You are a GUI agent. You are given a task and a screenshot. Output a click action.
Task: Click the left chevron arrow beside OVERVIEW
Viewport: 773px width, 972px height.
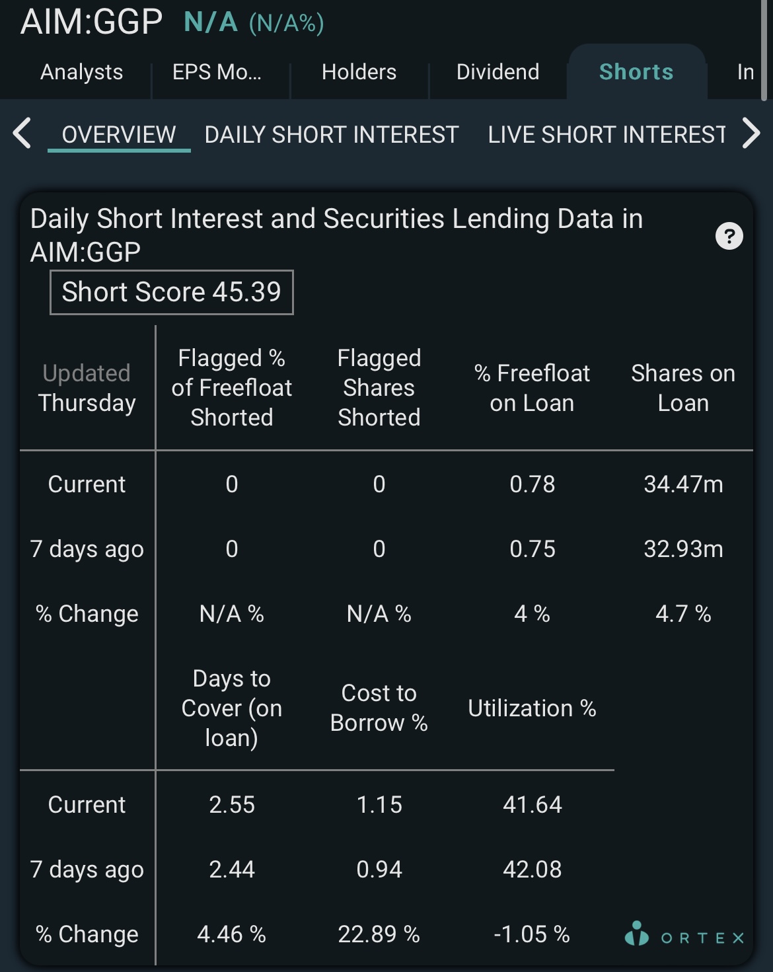click(x=22, y=133)
